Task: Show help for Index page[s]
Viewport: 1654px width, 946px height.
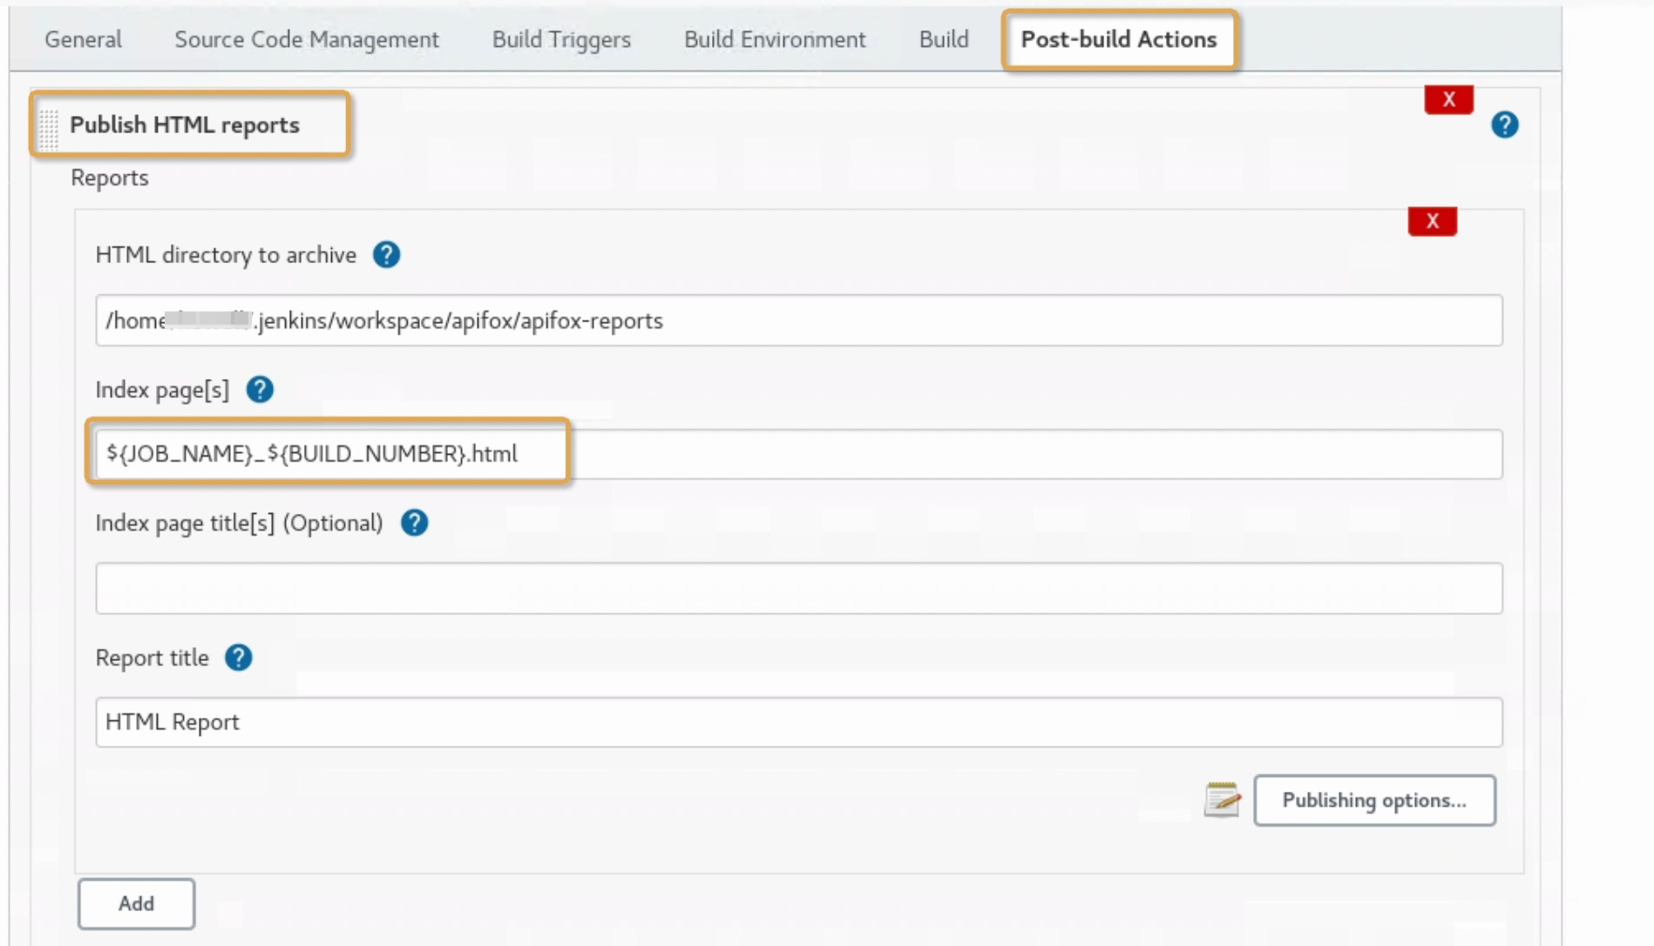Action: tap(260, 389)
